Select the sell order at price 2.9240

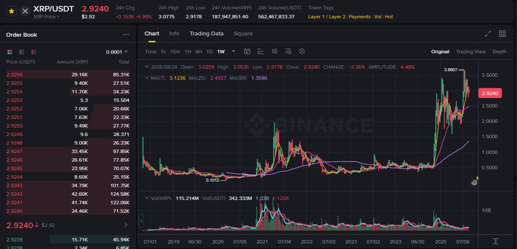point(67,211)
